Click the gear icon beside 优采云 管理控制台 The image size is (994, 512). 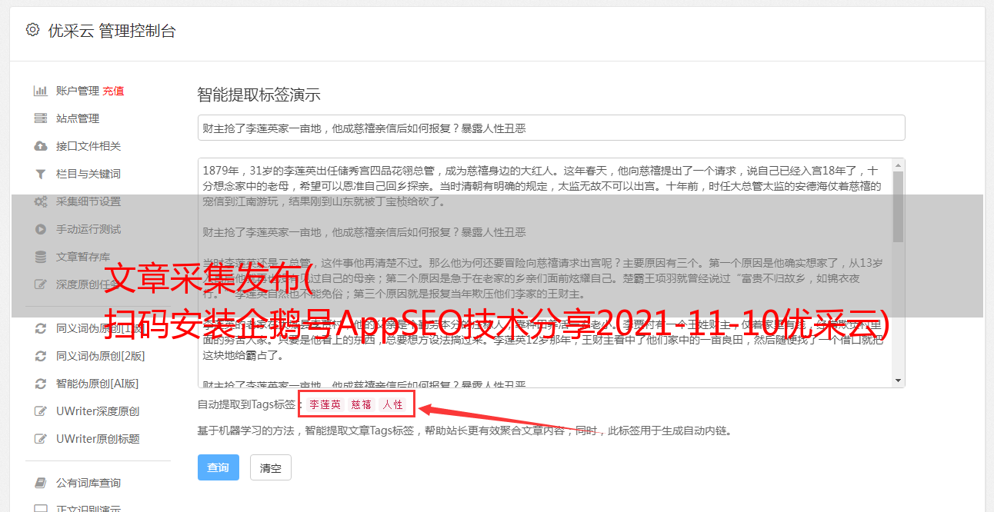point(32,30)
